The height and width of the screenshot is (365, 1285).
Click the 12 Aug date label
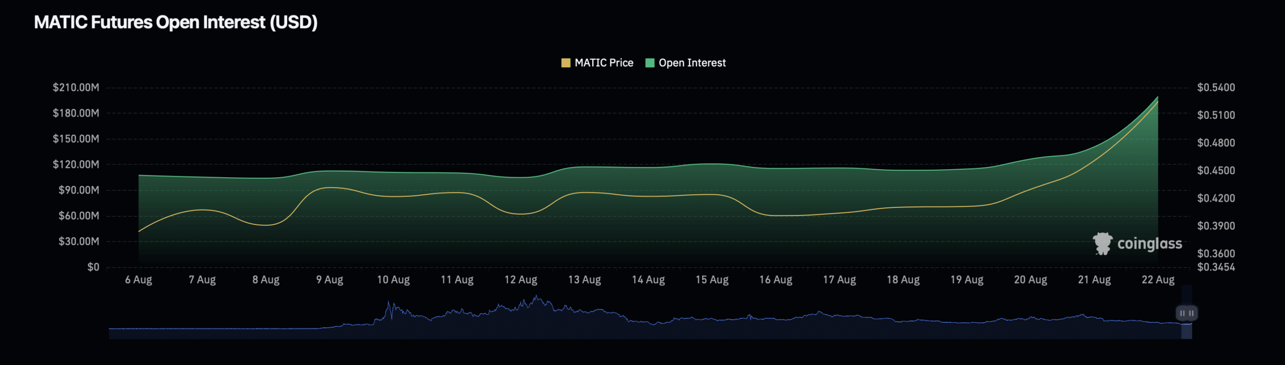pos(521,280)
